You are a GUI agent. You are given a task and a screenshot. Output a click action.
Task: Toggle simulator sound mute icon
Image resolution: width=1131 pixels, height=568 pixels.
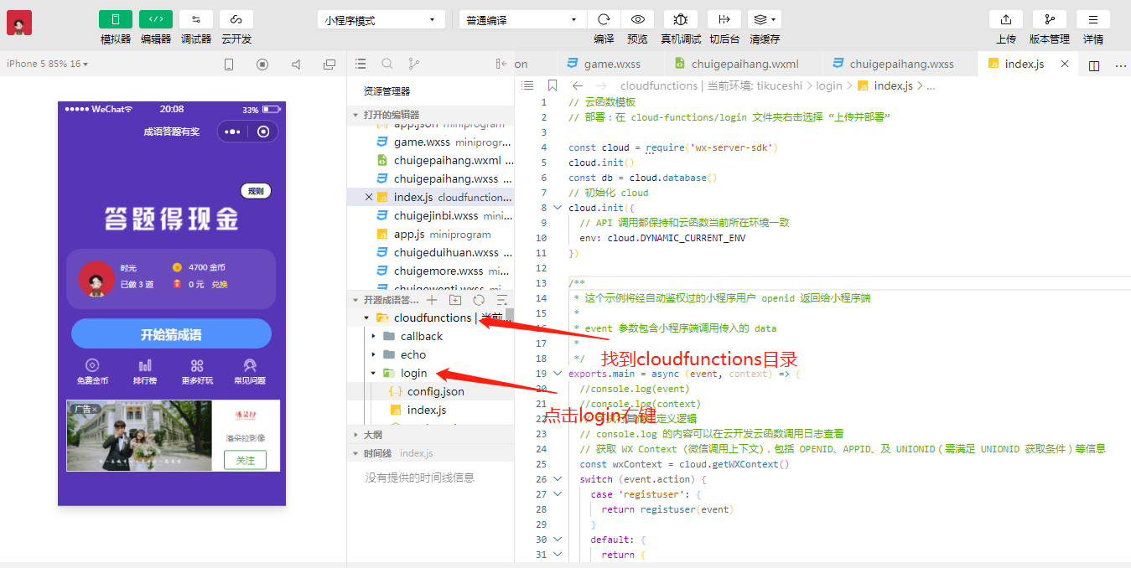(x=296, y=65)
